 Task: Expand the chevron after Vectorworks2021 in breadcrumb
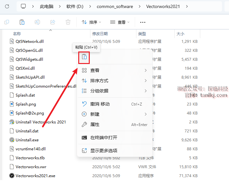pos(187,6)
